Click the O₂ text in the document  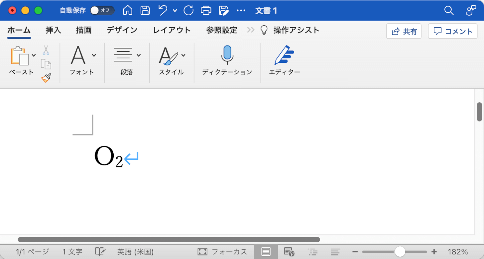[109, 157]
